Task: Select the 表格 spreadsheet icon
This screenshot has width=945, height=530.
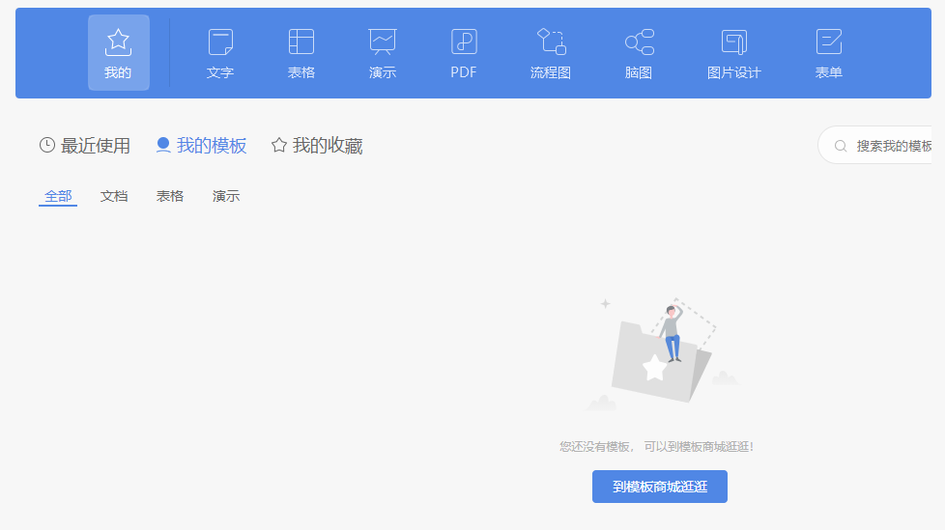Action: coord(301,42)
